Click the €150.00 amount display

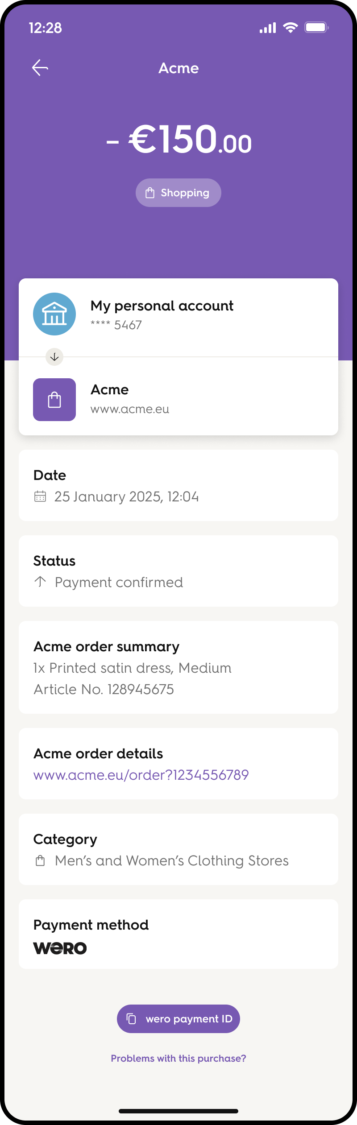pyautogui.click(x=179, y=139)
